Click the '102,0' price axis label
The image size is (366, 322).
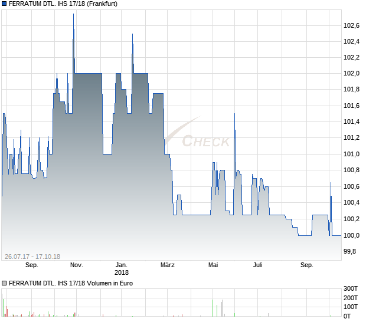click(x=351, y=73)
